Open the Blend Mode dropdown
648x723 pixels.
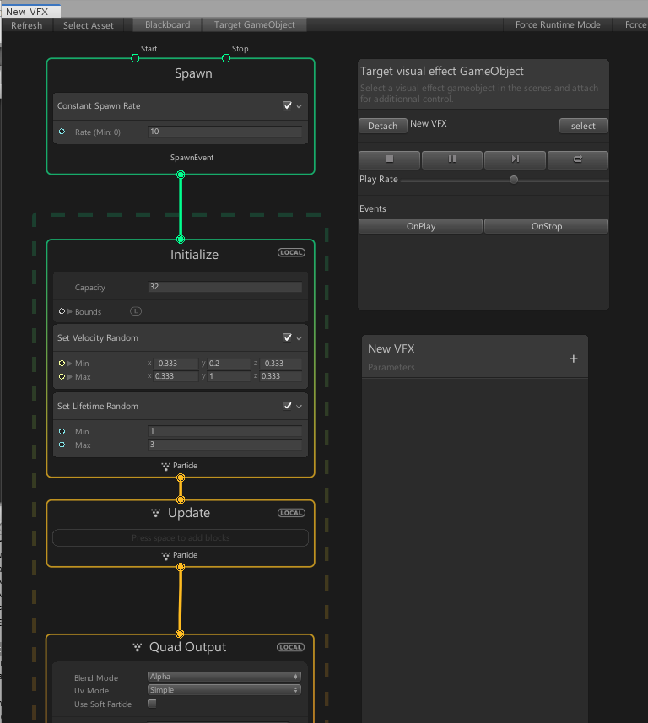[x=224, y=677]
